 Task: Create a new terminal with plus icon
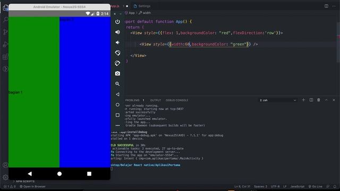pyautogui.click(x=303, y=100)
